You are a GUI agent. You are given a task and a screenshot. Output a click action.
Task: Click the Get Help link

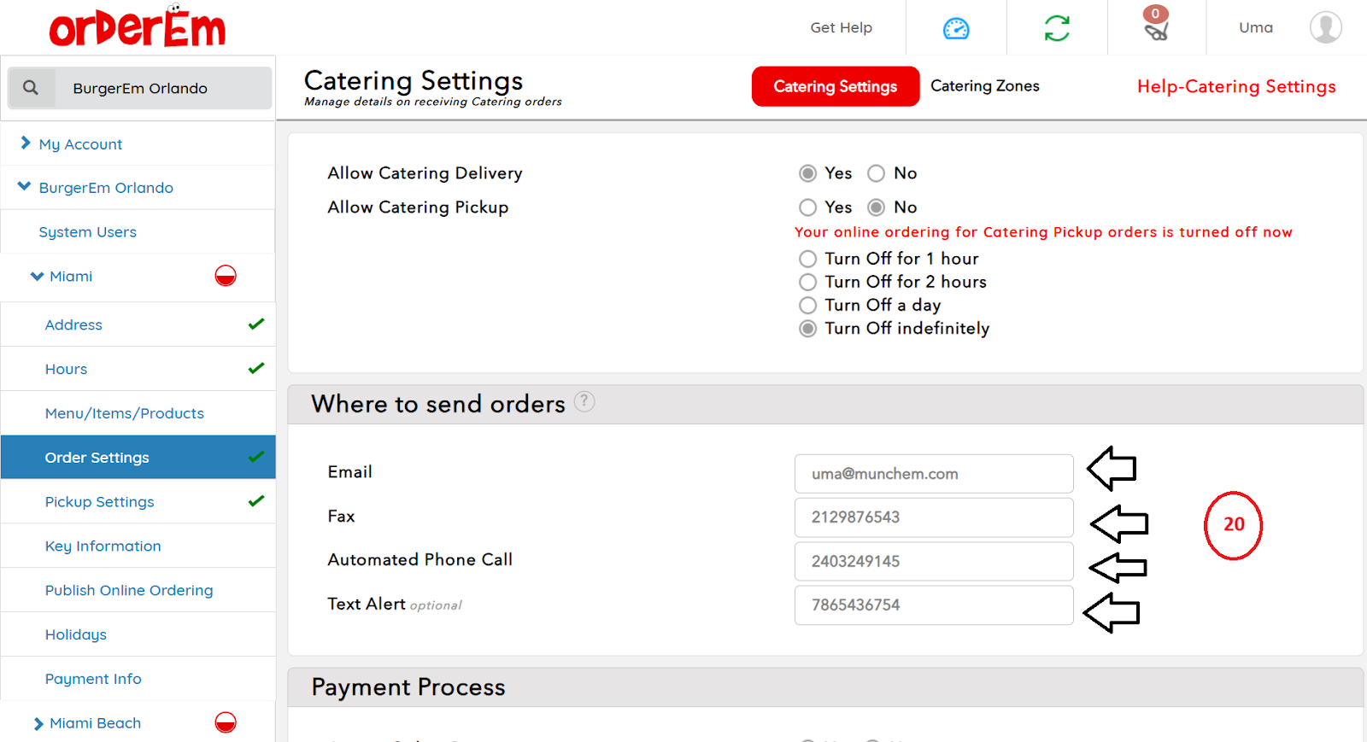click(x=841, y=27)
